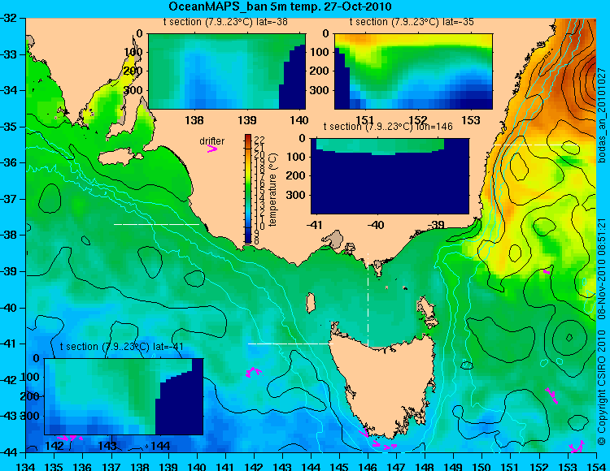Screen dimensions: 610x471
Task: Click the title 'OceanMAPS_ban 5m temp. 27-Oct-2010'
Action: 280,6
